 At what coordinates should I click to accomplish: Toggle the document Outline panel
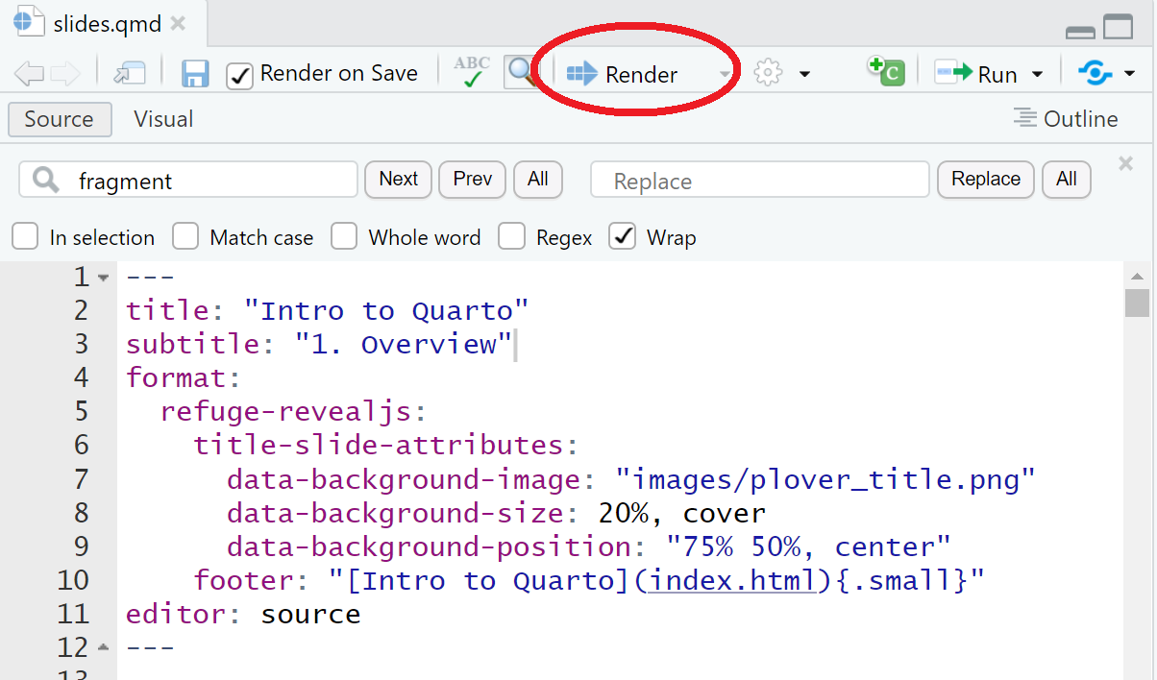(x=1065, y=118)
